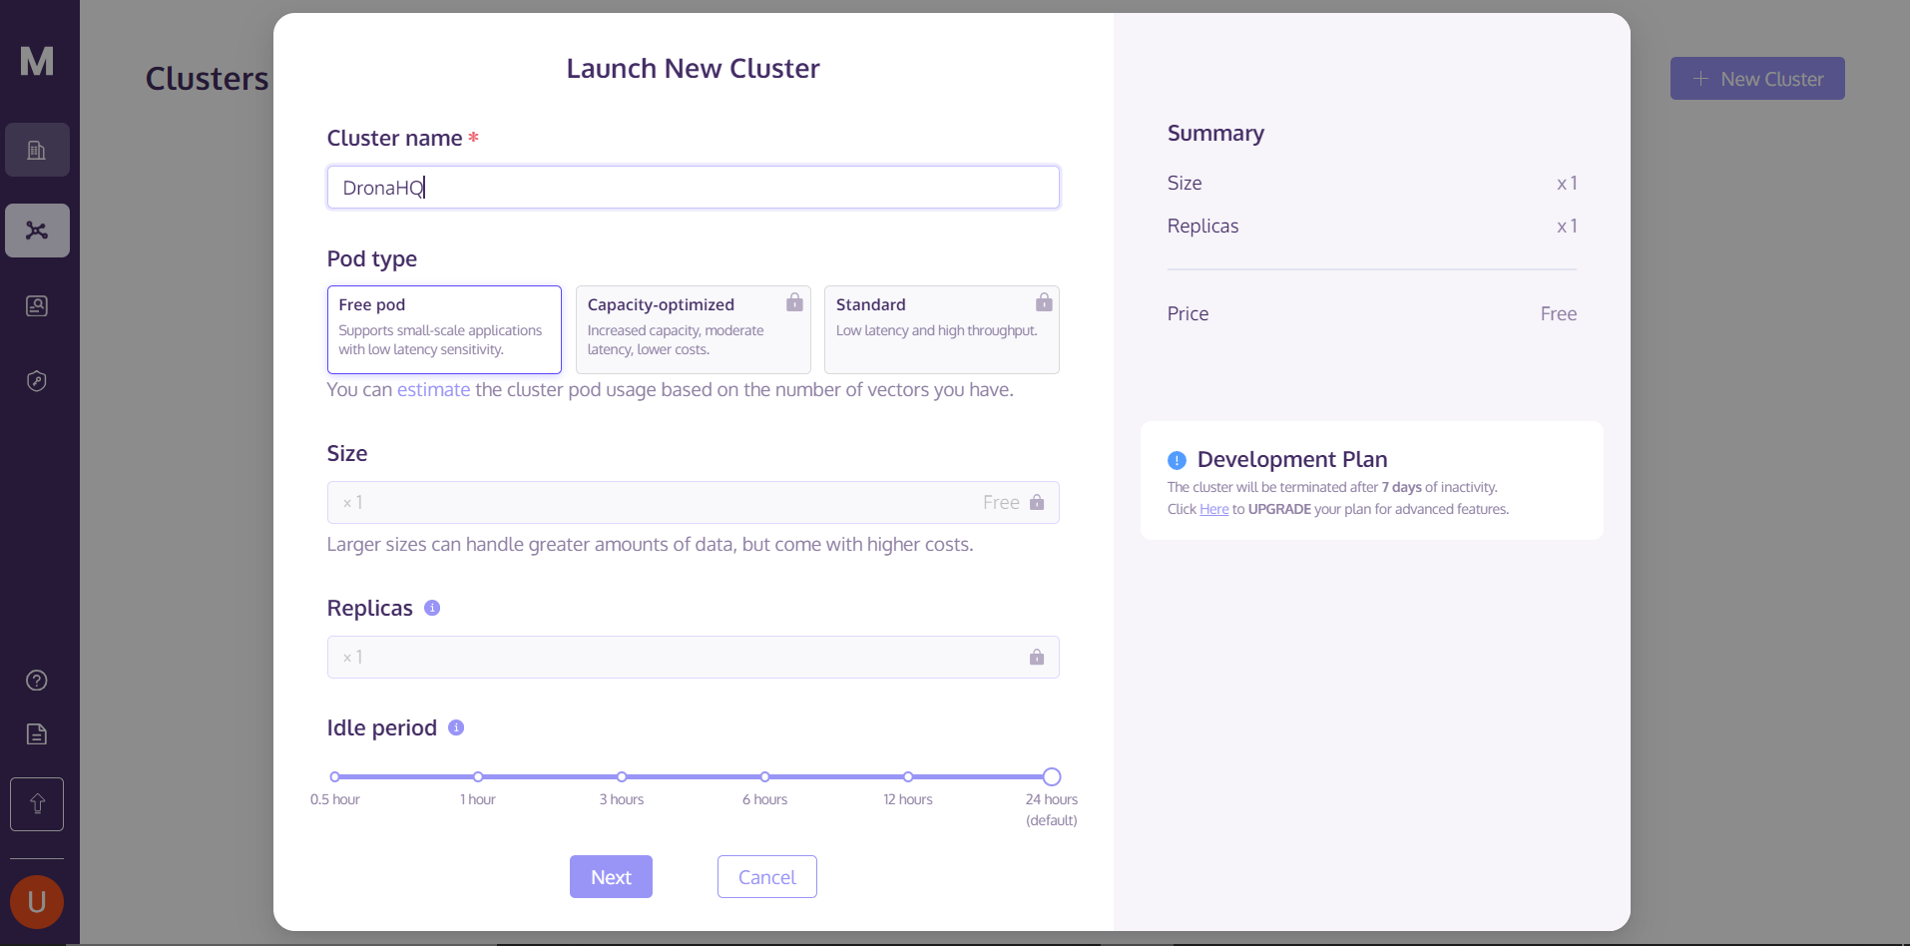
Task: Open the Size x1 selector
Action: pyautogui.click(x=693, y=502)
